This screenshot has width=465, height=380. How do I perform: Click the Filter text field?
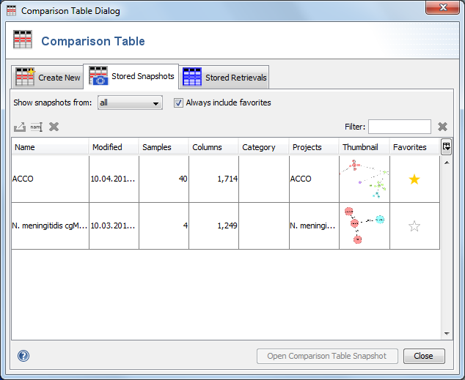[399, 127]
